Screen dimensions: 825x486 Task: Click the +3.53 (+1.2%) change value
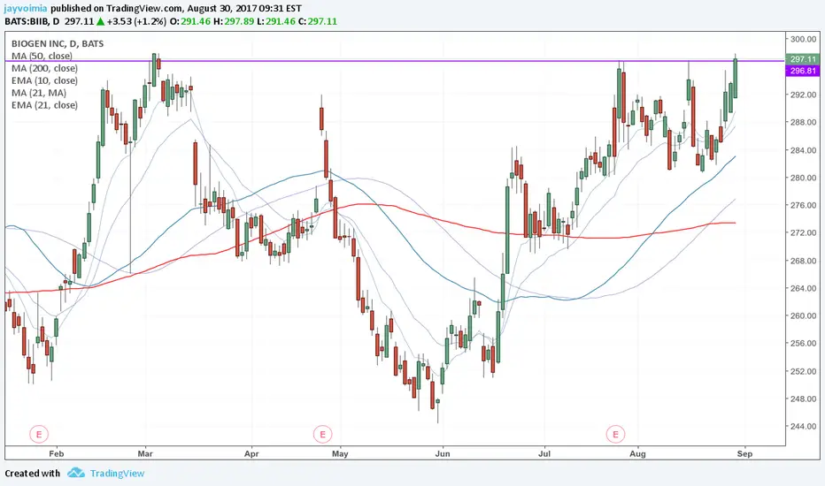pos(136,21)
